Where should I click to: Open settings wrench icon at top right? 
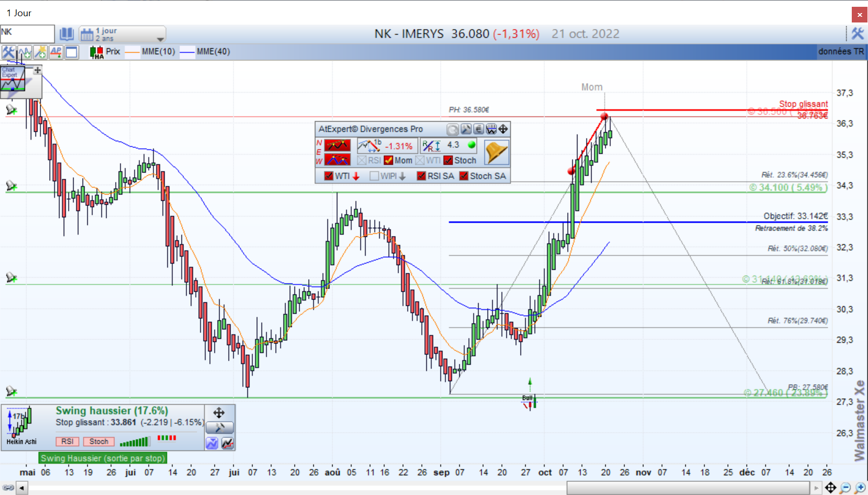click(858, 34)
